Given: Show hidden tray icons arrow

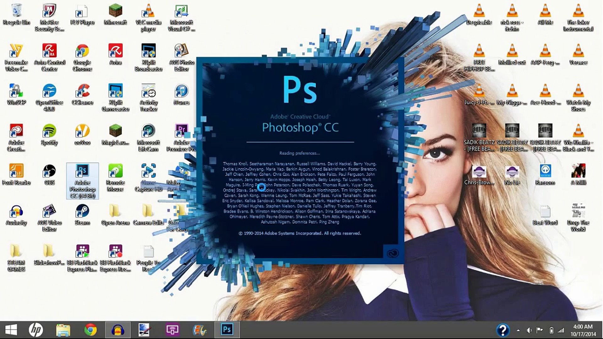Looking at the screenshot, I should (518, 330).
